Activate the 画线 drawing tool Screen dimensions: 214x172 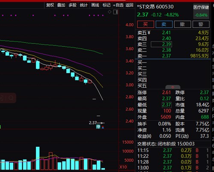(x=95, y=5)
